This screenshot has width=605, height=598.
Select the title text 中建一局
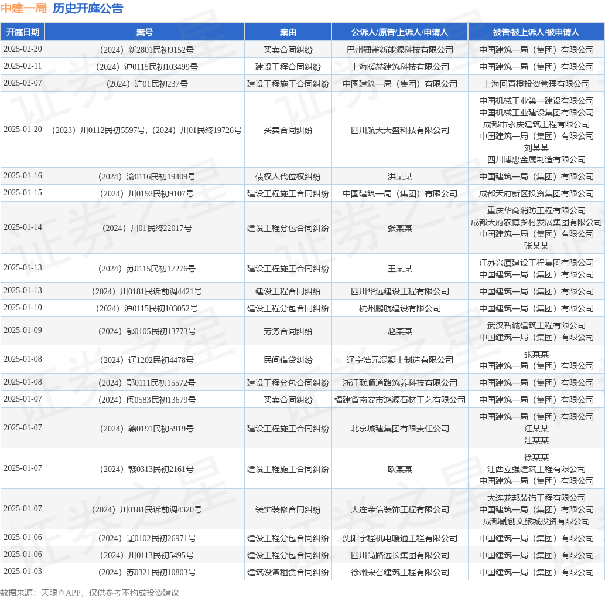(24, 8)
